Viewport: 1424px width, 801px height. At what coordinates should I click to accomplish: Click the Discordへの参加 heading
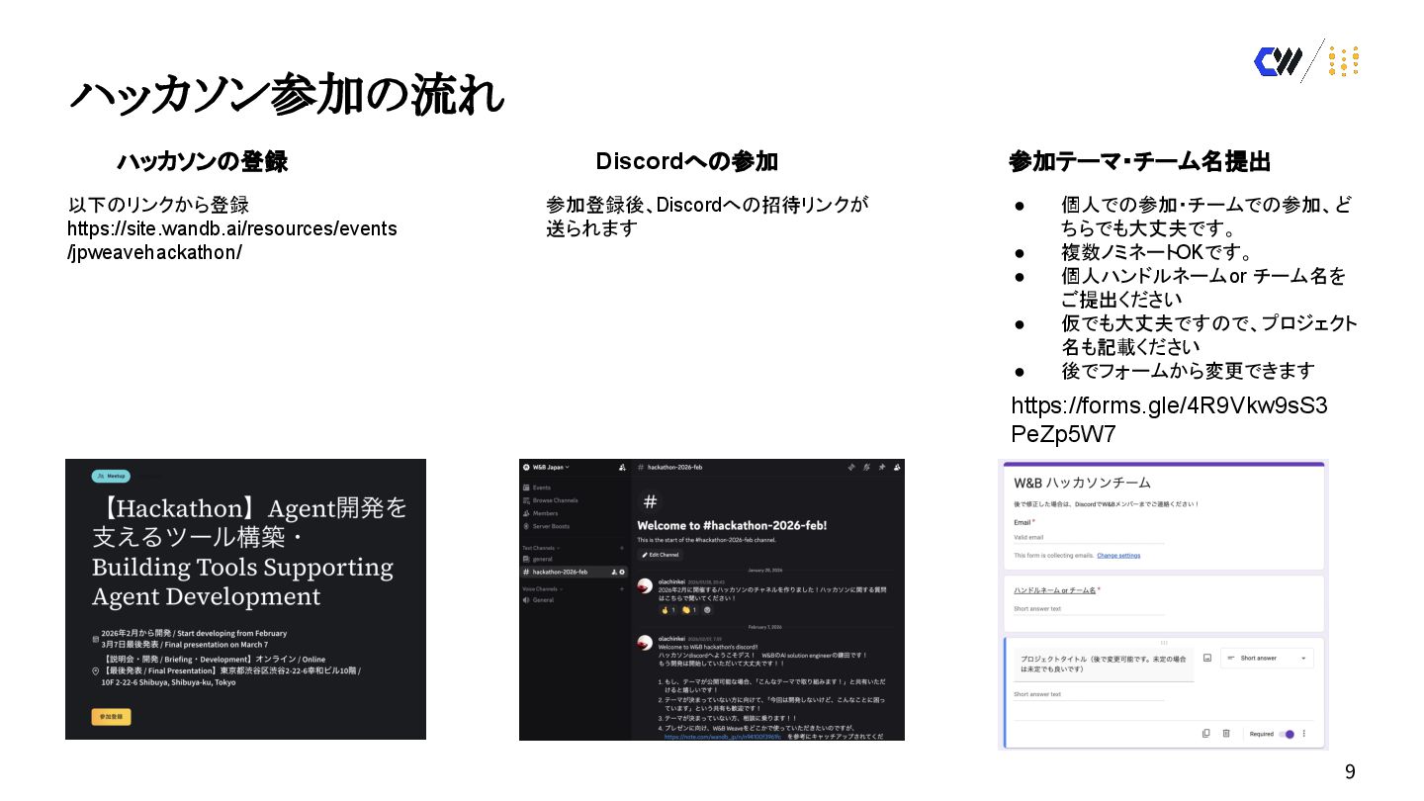click(x=687, y=161)
